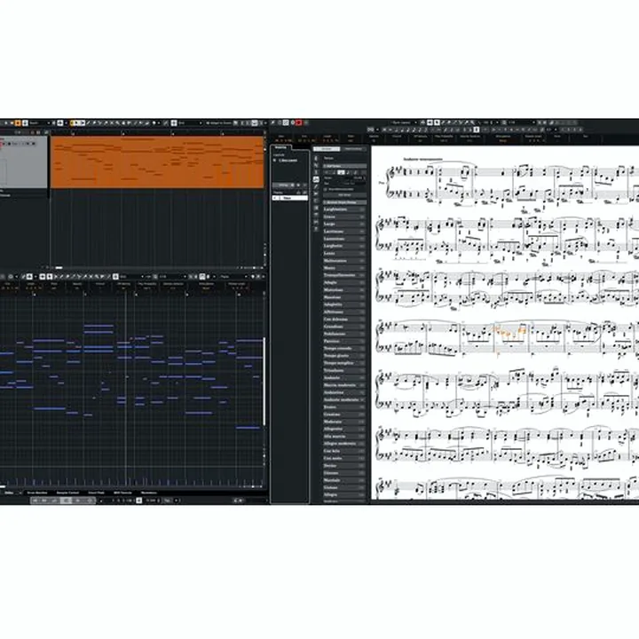
Task: Collapse the section header above Larghissimo
Action: 344,202
